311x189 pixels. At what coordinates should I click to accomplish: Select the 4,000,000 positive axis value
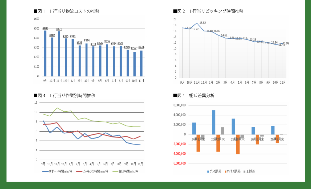180,115
